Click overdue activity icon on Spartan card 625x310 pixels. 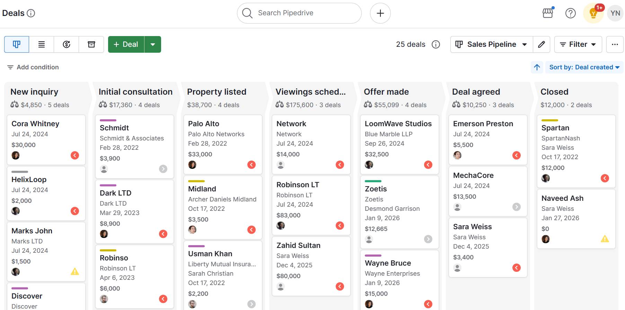[605, 178]
